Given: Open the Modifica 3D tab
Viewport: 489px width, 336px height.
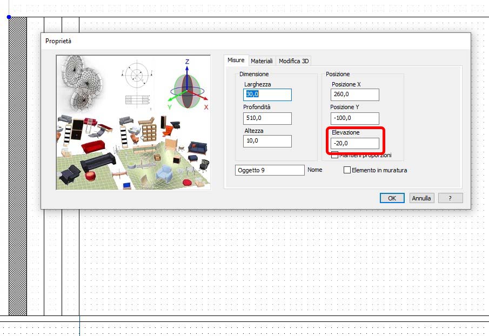Looking at the screenshot, I should 293,61.
